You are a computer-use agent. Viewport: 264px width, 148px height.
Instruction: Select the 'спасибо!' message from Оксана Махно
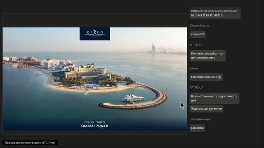click(197, 34)
